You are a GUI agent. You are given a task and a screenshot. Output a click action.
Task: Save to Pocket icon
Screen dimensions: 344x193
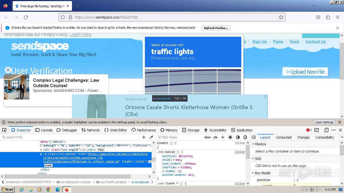pos(318,17)
